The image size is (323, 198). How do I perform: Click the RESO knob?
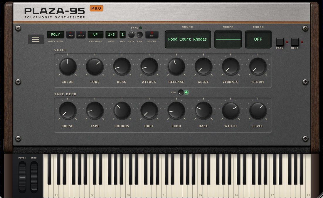click(x=122, y=66)
